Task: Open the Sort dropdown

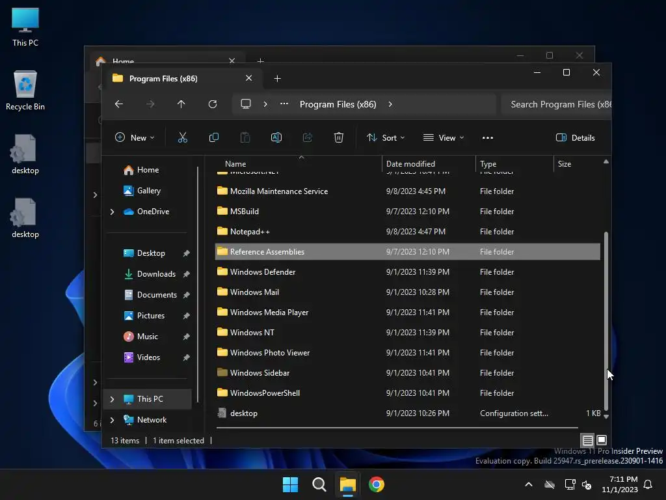Action: click(386, 138)
